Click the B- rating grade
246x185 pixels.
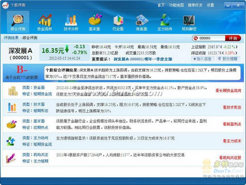point(22,69)
